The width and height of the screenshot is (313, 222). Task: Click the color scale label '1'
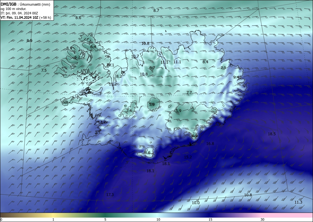click(53, 220)
